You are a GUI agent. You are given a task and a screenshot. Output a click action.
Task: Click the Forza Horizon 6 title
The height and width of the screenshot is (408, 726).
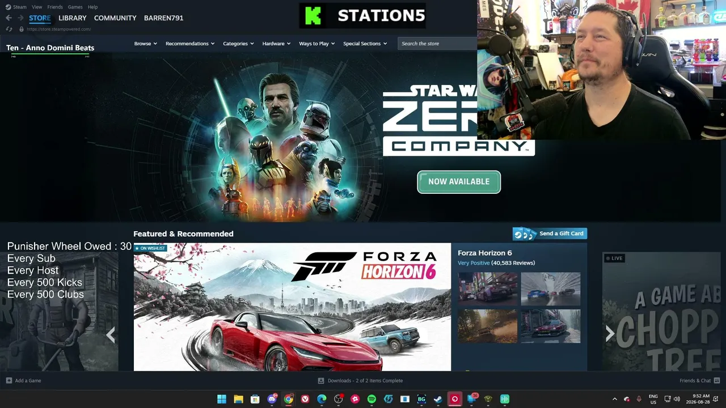coord(485,253)
